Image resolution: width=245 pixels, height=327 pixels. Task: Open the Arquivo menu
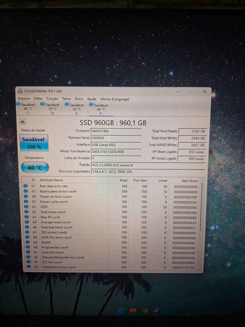(24, 98)
